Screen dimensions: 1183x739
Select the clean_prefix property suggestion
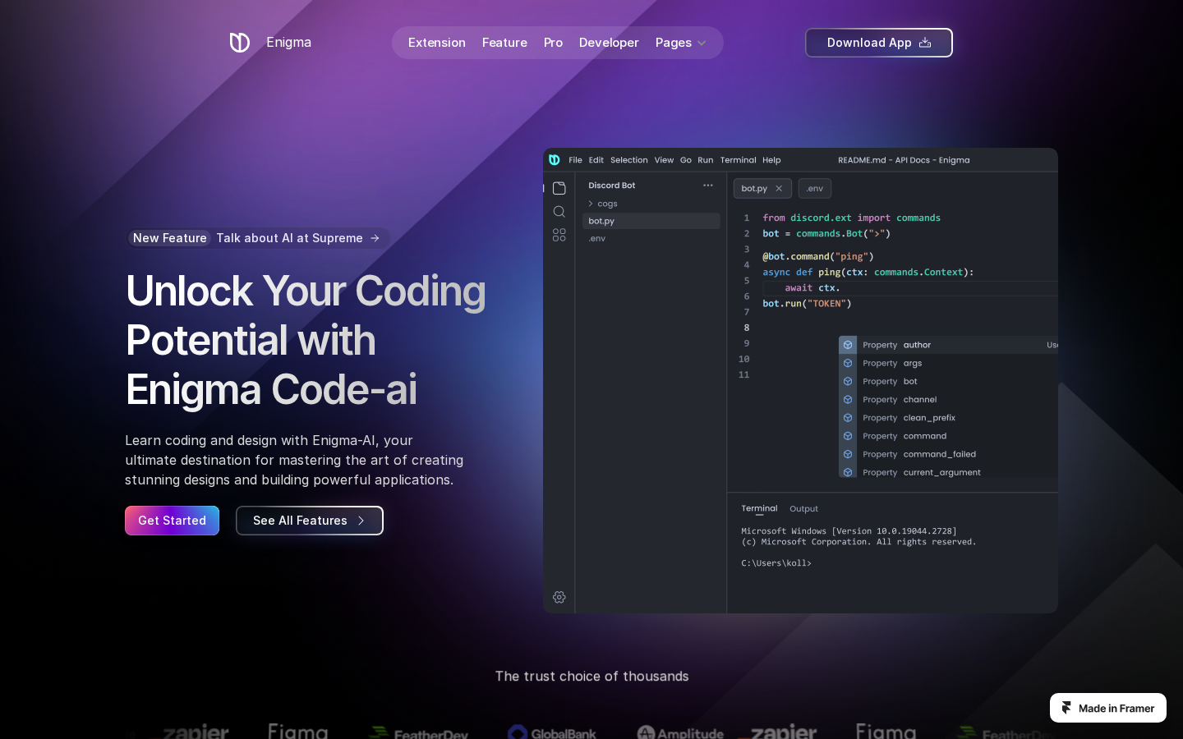click(x=948, y=418)
